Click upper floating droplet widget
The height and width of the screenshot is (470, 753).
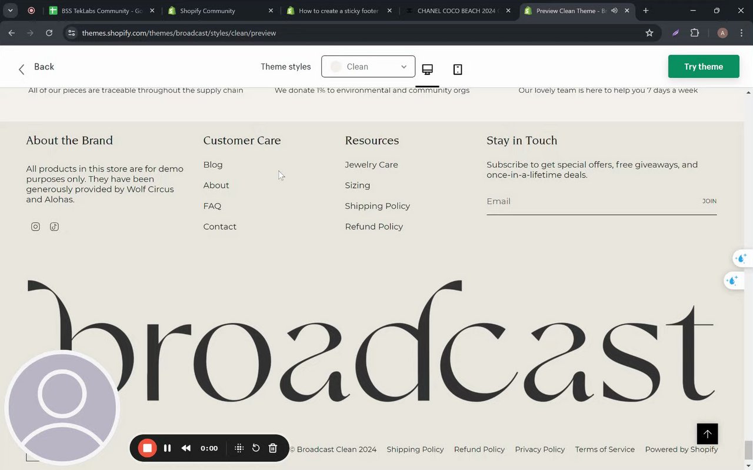click(740, 258)
